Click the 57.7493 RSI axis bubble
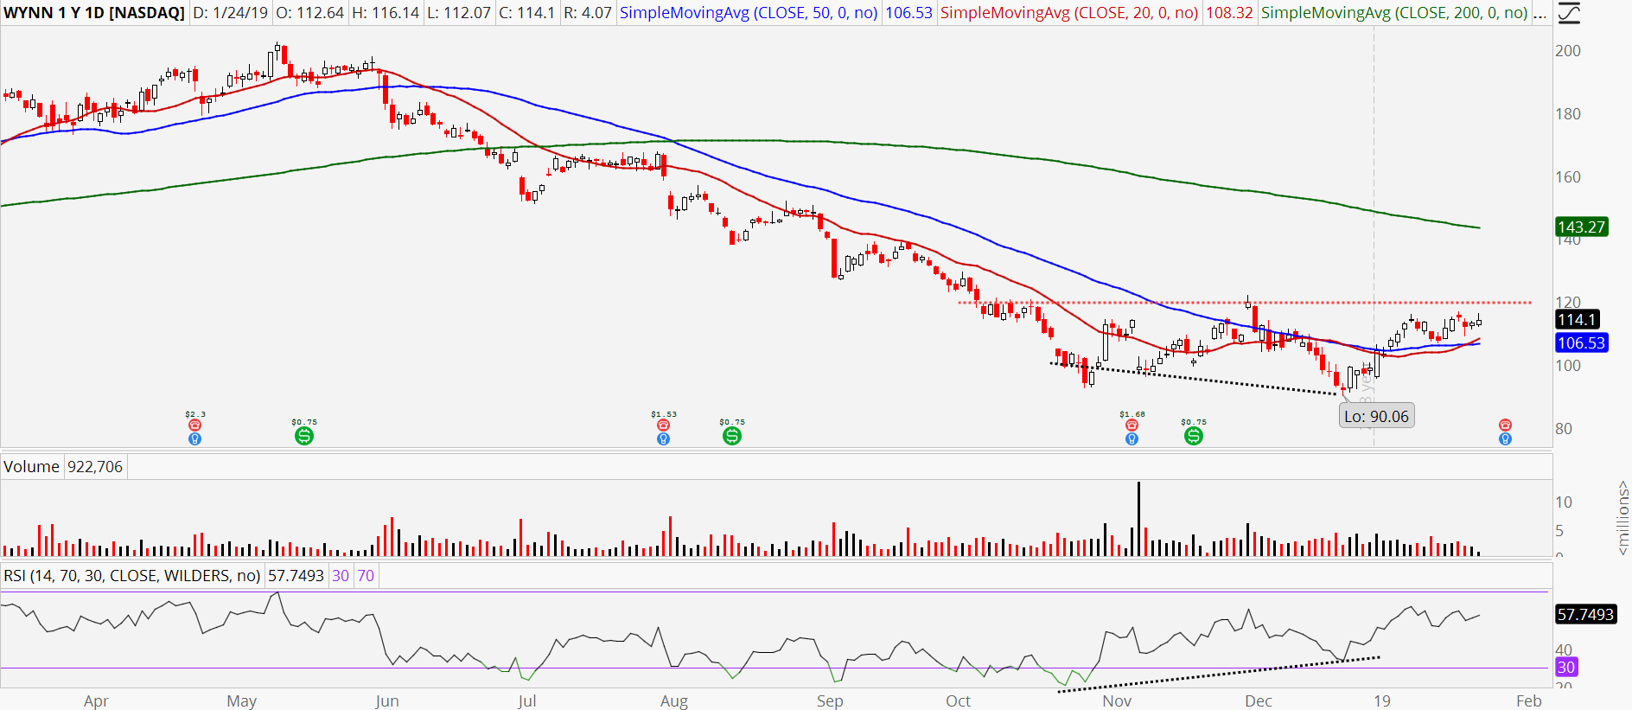Viewport: 1632px width, 710px height. (1585, 615)
